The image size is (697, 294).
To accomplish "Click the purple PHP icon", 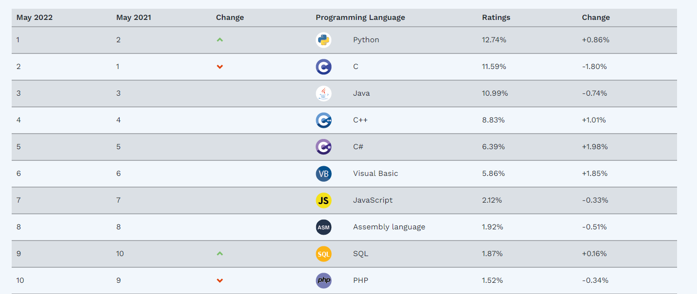I will [323, 280].
